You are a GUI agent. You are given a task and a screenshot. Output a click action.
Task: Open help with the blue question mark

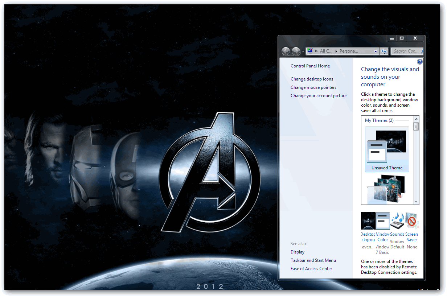point(420,62)
